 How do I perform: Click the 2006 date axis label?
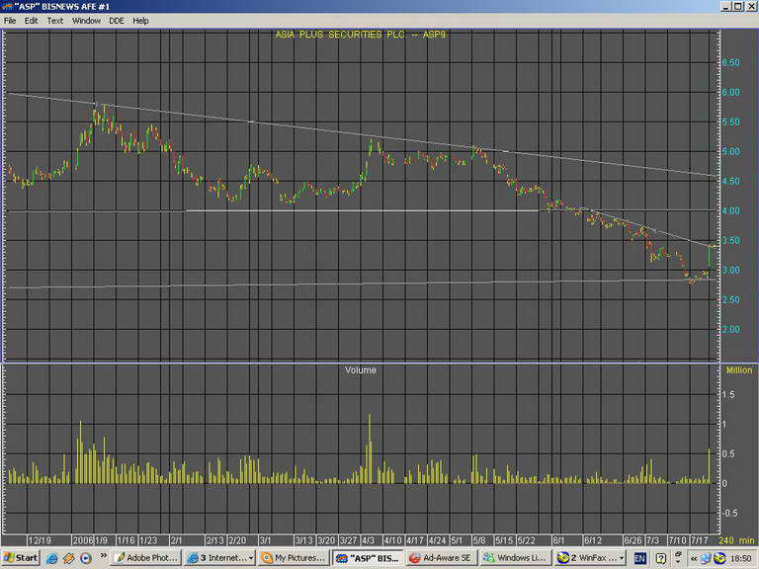(x=83, y=540)
